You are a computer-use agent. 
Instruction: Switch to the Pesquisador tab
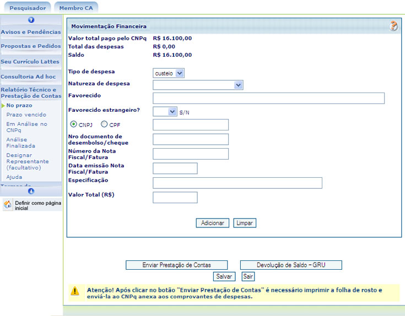(x=28, y=8)
